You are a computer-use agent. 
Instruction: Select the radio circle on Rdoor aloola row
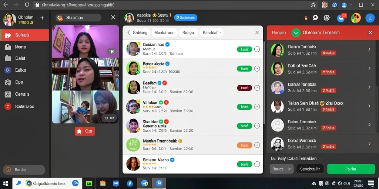(257, 69)
